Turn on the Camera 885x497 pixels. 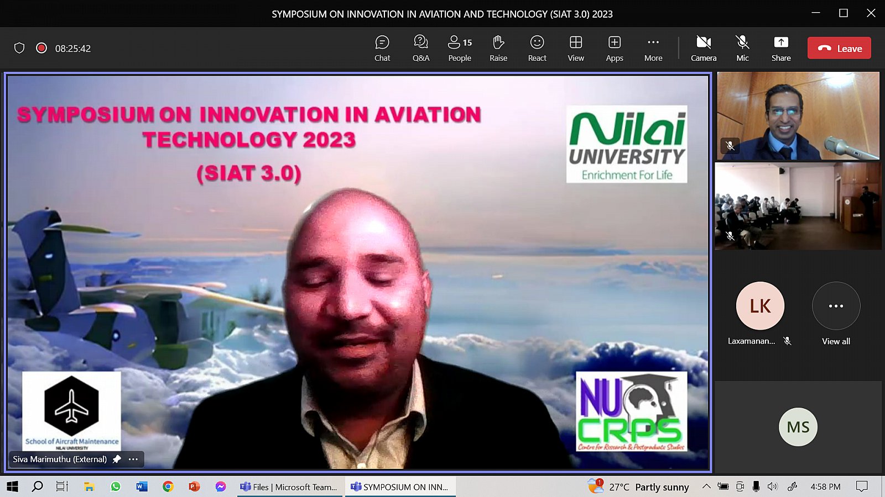point(703,48)
